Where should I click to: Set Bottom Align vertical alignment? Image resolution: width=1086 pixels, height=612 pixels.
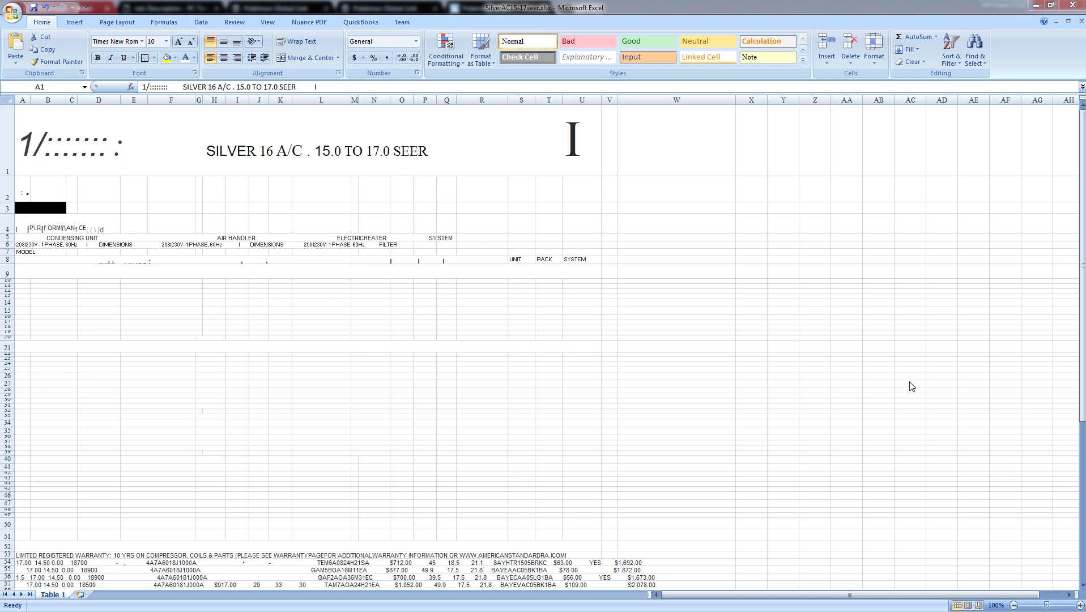pos(237,41)
